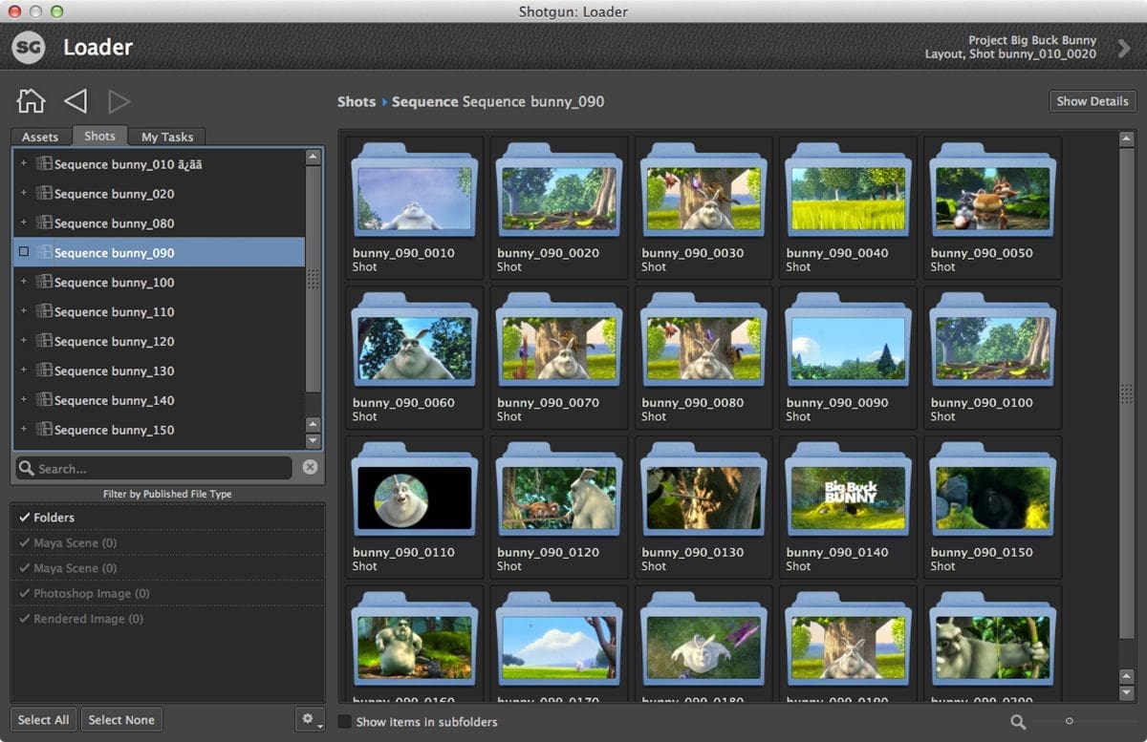Expand Sequence bunny_020 tree node
The image size is (1147, 742).
pos(24,194)
